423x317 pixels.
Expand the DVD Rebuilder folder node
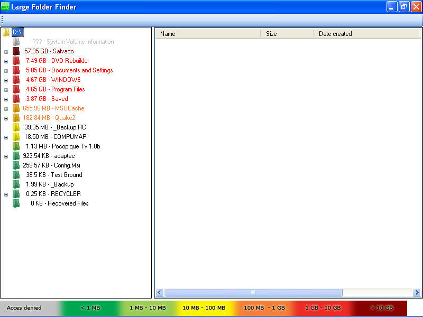(x=6, y=61)
